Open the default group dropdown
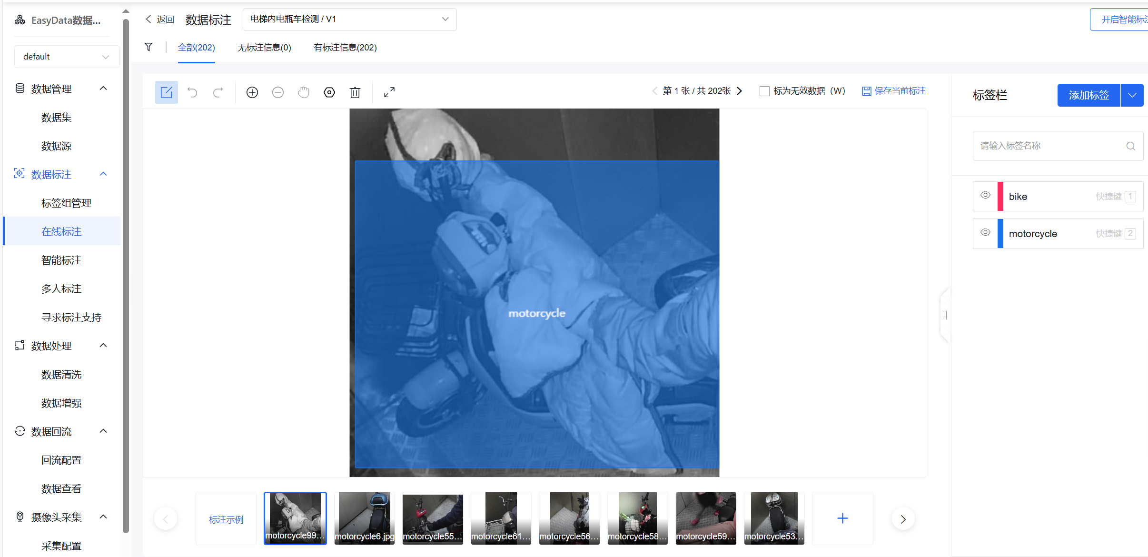The height and width of the screenshot is (557, 1148). (67, 56)
